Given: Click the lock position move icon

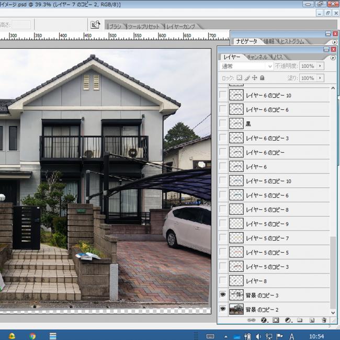Looking at the screenshot, I should click(255, 78).
